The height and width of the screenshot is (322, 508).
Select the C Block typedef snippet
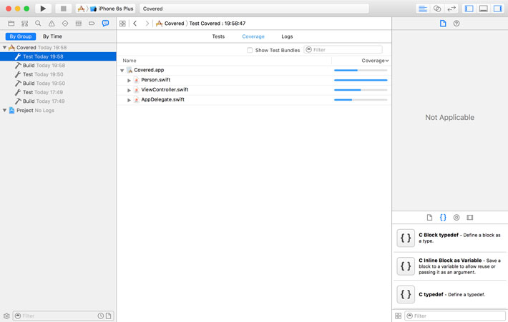click(450, 238)
